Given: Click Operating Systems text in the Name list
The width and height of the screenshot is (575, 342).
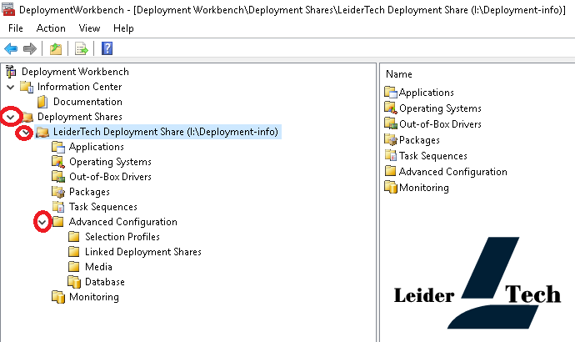Looking at the screenshot, I should pos(441,108).
